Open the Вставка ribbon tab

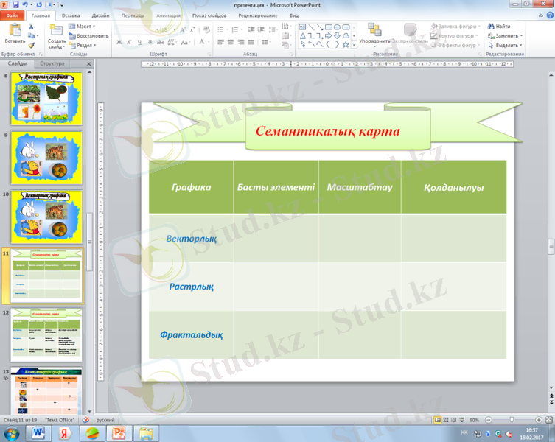[x=71, y=15]
